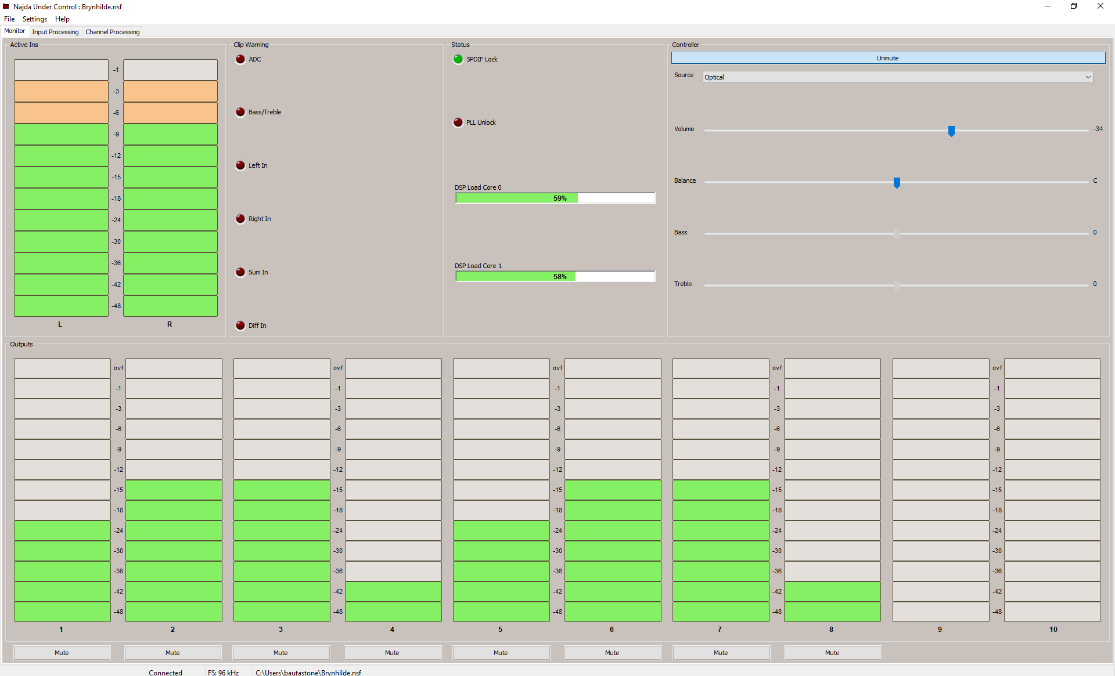Click the PLL Unlock status light
This screenshot has height=676, width=1115.
[458, 122]
